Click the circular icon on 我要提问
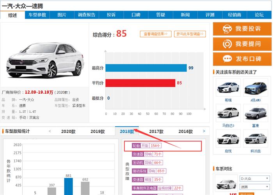 pos(227,44)
